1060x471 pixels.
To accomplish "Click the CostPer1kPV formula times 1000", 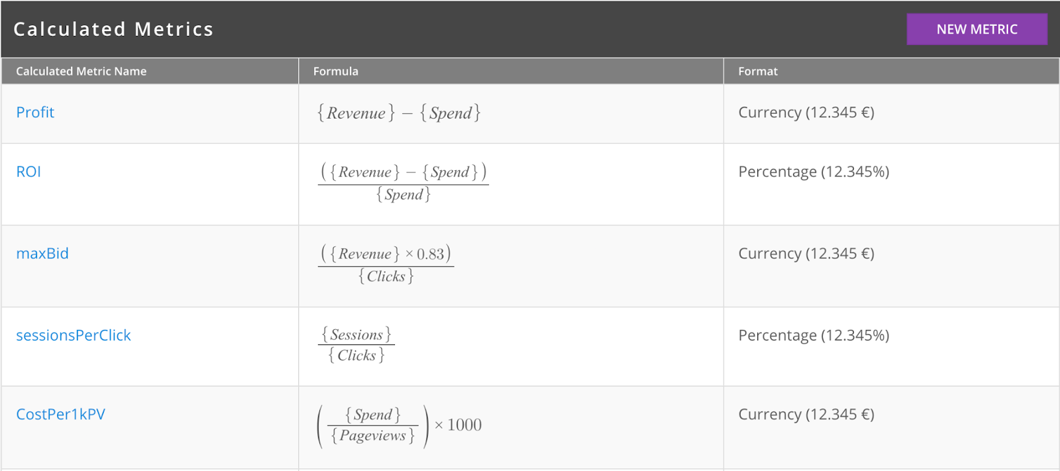I will (x=399, y=425).
